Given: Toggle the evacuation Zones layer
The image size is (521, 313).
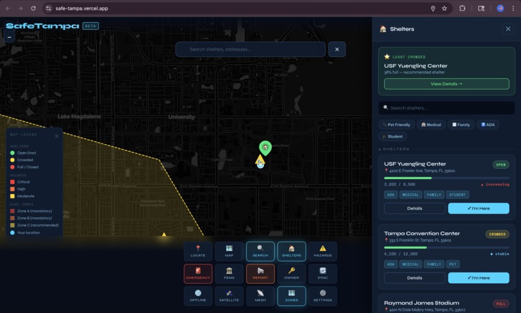Looking at the screenshot, I should [x=292, y=296].
